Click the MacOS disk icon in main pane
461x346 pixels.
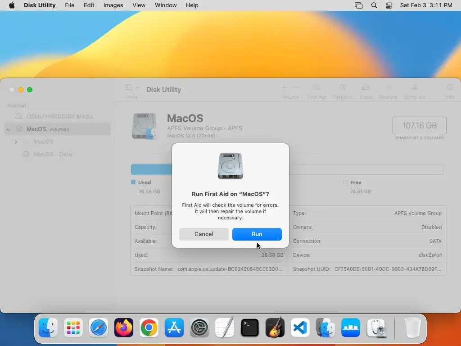click(144, 126)
